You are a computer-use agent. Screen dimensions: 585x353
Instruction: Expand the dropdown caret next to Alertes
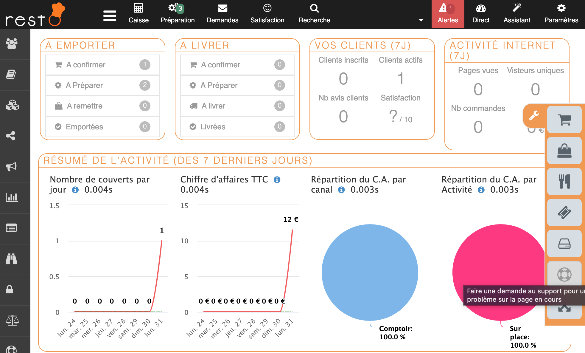point(421,20)
